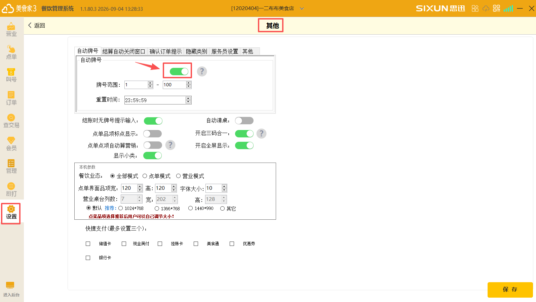The width and height of the screenshot is (536, 302).
Task: Click the help icon beside 开启三码合一
Action: pyautogui.click(x=261, y=133)
